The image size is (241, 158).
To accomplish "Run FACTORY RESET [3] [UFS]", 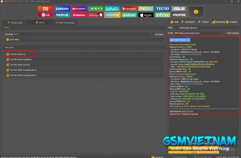I will 84,65.
